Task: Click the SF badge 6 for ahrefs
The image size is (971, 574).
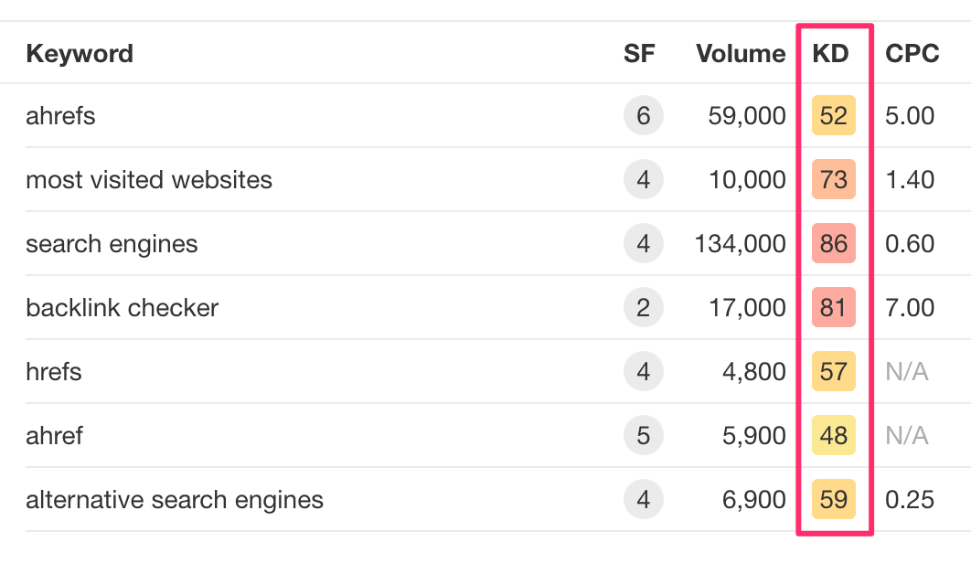Action: [643, 116]
